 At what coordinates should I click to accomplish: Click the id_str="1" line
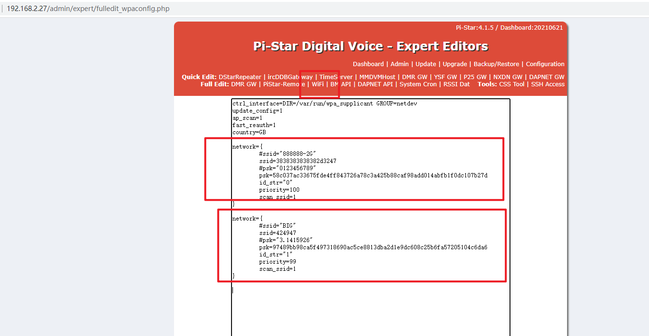coord(276,255)
